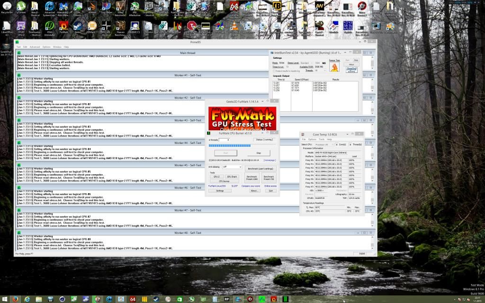Click Benchmark (user's settings) in FurMark
485x303 pixels.
point(260,169)
